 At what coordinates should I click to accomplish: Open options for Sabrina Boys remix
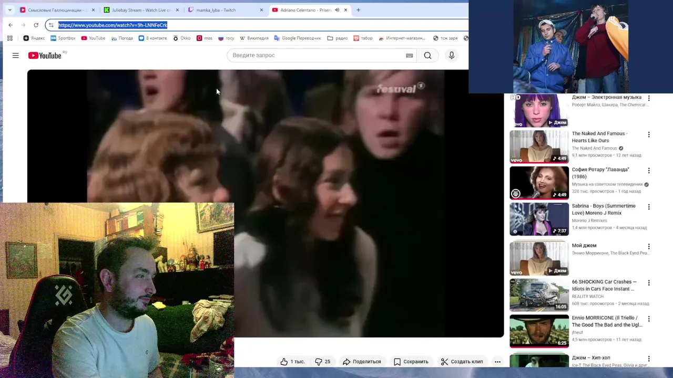(649, 207)
